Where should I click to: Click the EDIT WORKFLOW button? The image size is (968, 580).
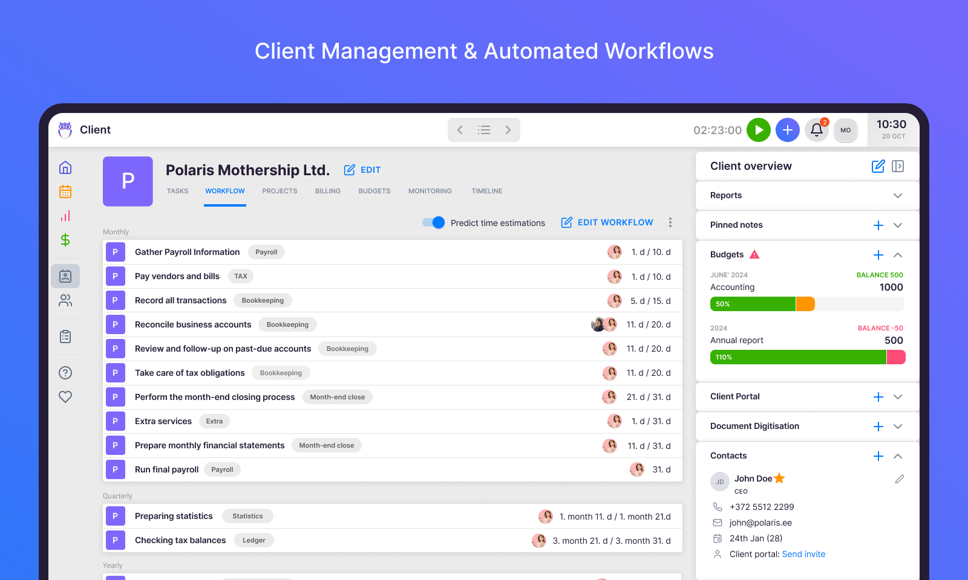(607, 222)
